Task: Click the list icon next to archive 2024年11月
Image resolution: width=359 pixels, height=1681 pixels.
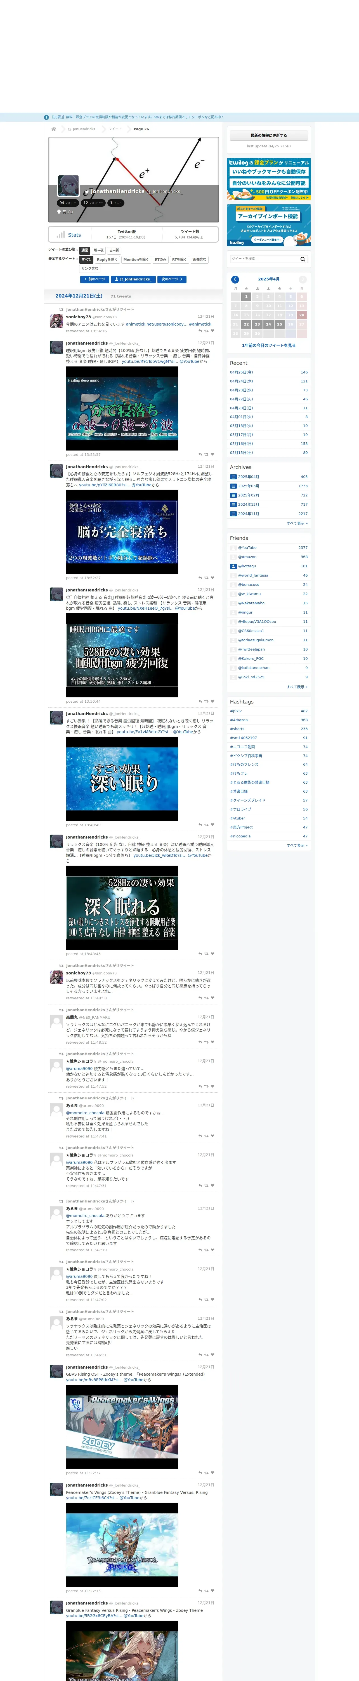Action: (x=233, y=514)
